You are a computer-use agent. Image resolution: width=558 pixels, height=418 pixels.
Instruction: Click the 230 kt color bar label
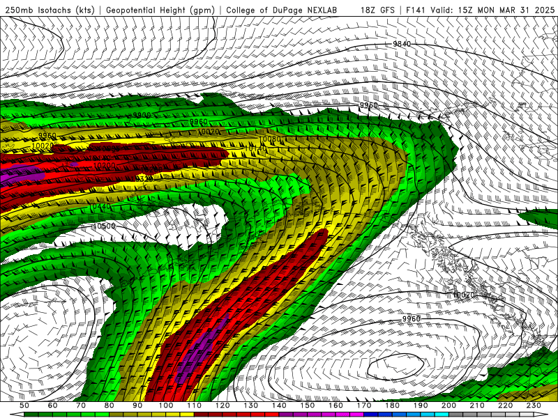pos(534,405)
